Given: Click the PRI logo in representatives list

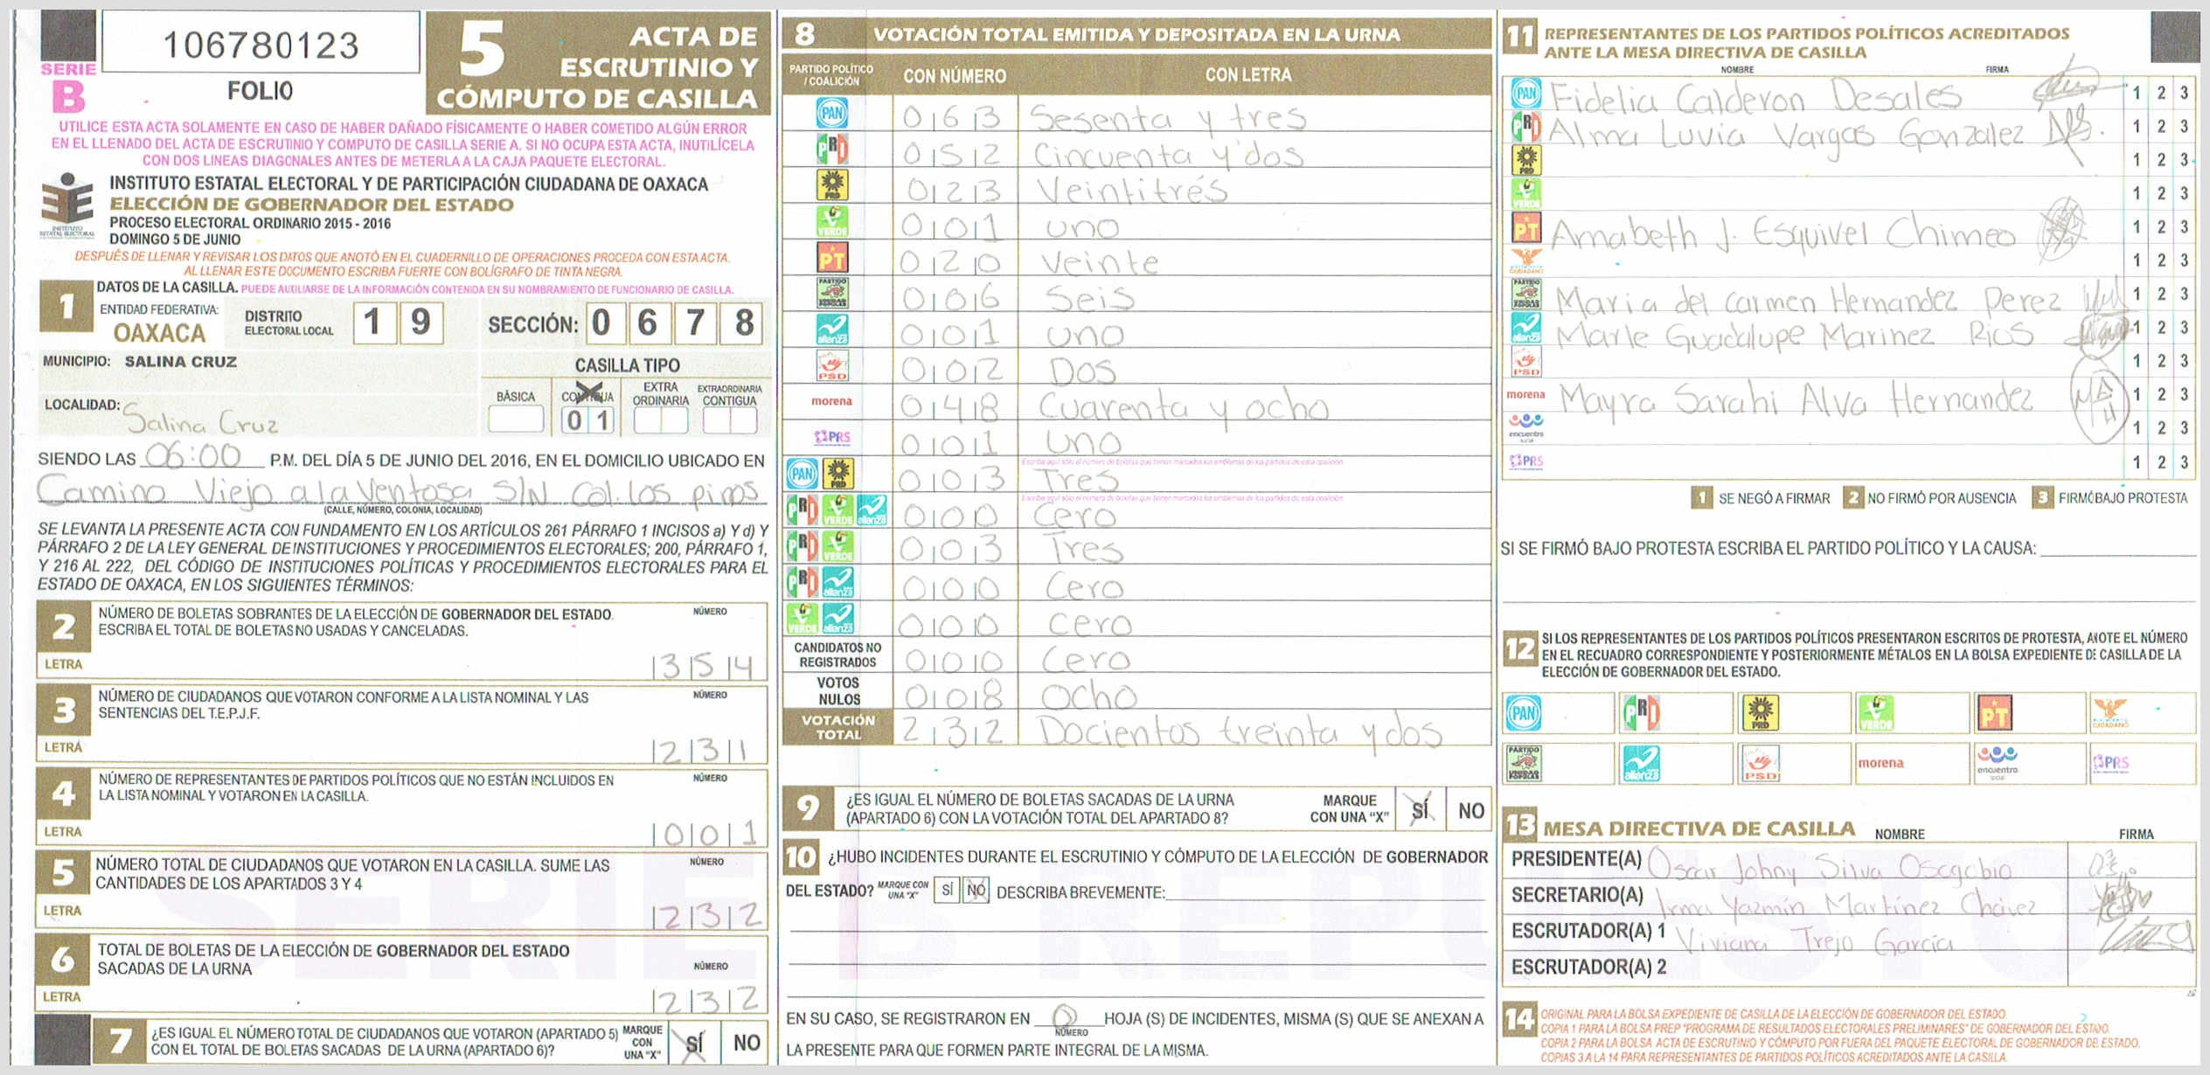Looking at the screenshot, I should tap(1526, 128).
